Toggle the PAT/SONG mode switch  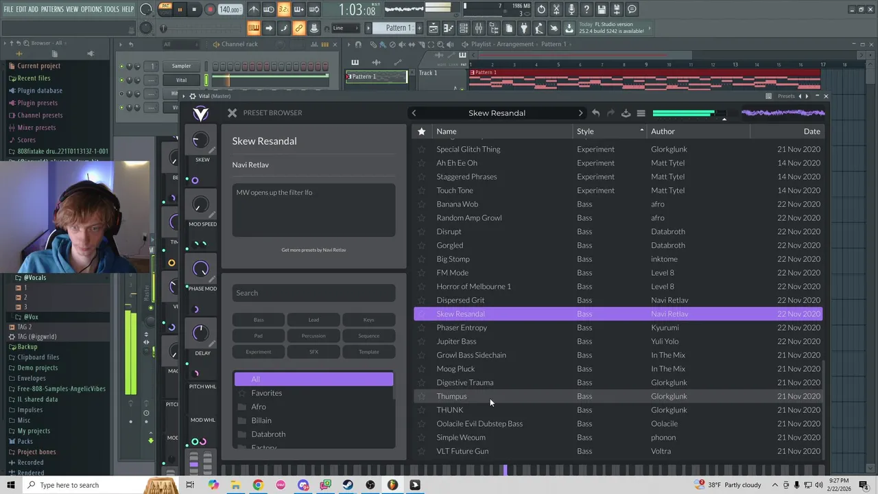click(x=165, y=10)
